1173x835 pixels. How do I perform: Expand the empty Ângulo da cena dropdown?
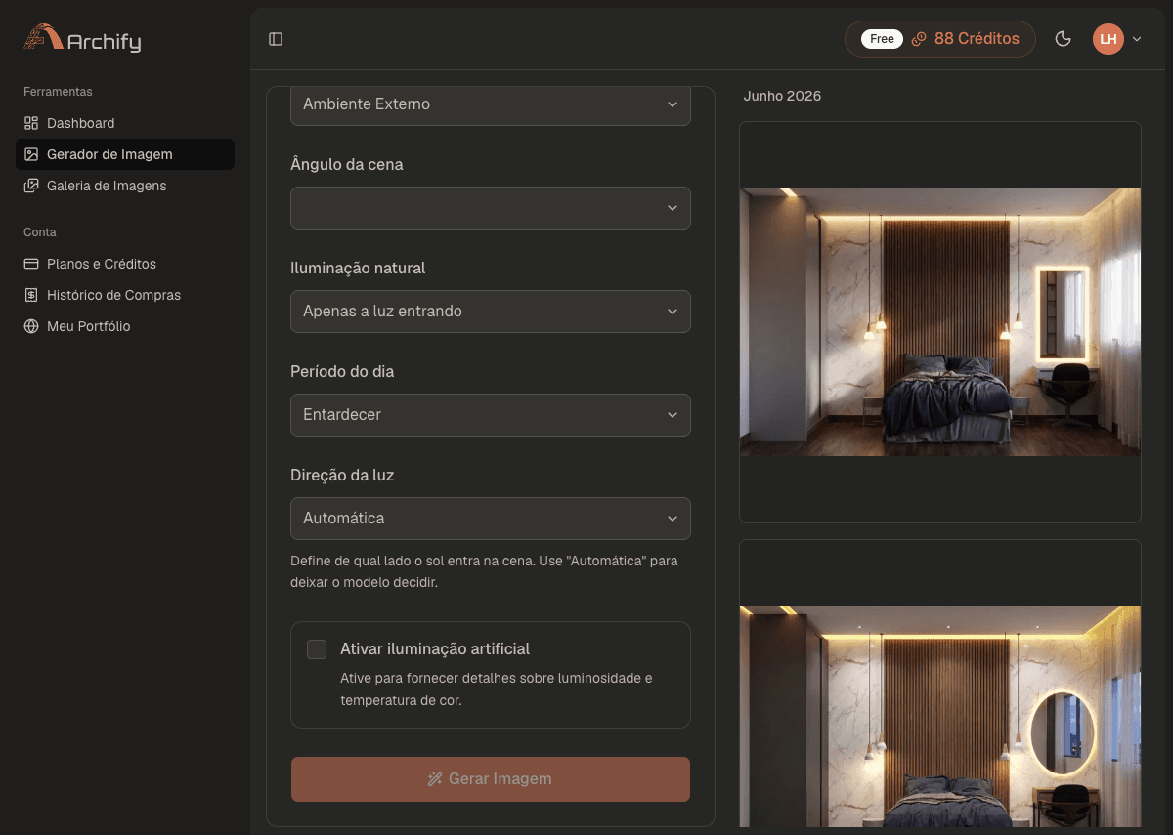point(491,208)
